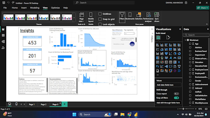Switch to Page 2 tab

(44, 104)
